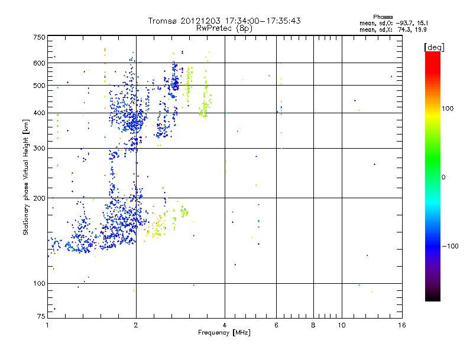Click the plot title "Tromsø 20121203 17:34:00-17:35:43"
This screenshot has height=354, width=473.
pos(224,21)
